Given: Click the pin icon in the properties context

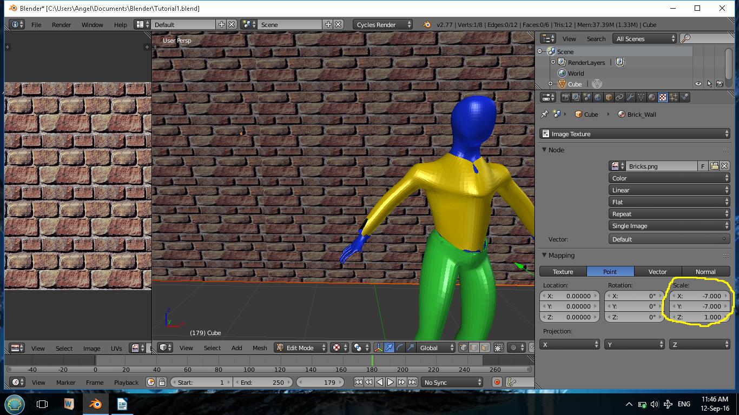Looking at the screenshot, I should pos(545,115).
